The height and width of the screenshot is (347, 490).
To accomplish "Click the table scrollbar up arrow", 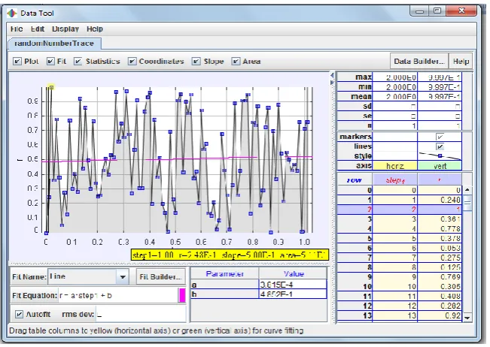I will click(467, 189).
